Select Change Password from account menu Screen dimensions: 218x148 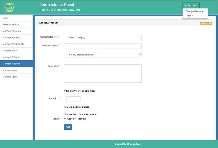tap(195, 11)
